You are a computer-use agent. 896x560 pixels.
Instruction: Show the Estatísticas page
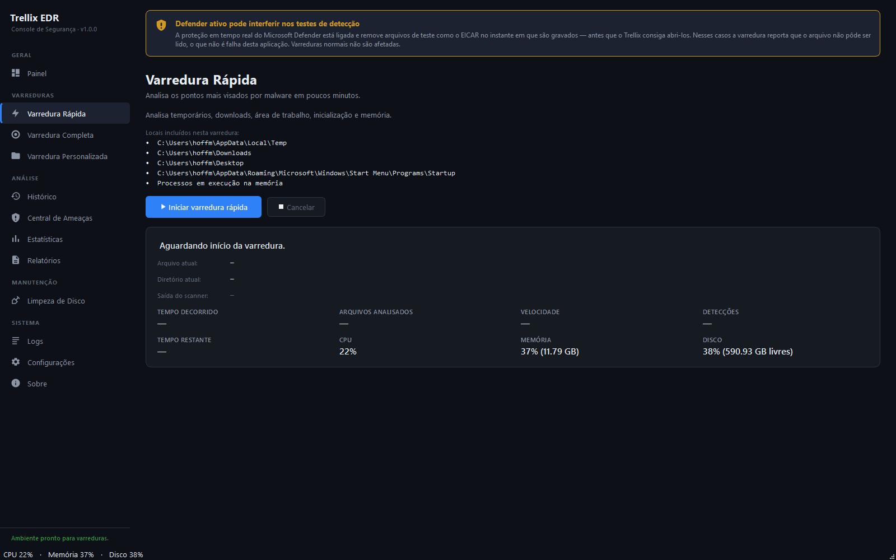65,239
